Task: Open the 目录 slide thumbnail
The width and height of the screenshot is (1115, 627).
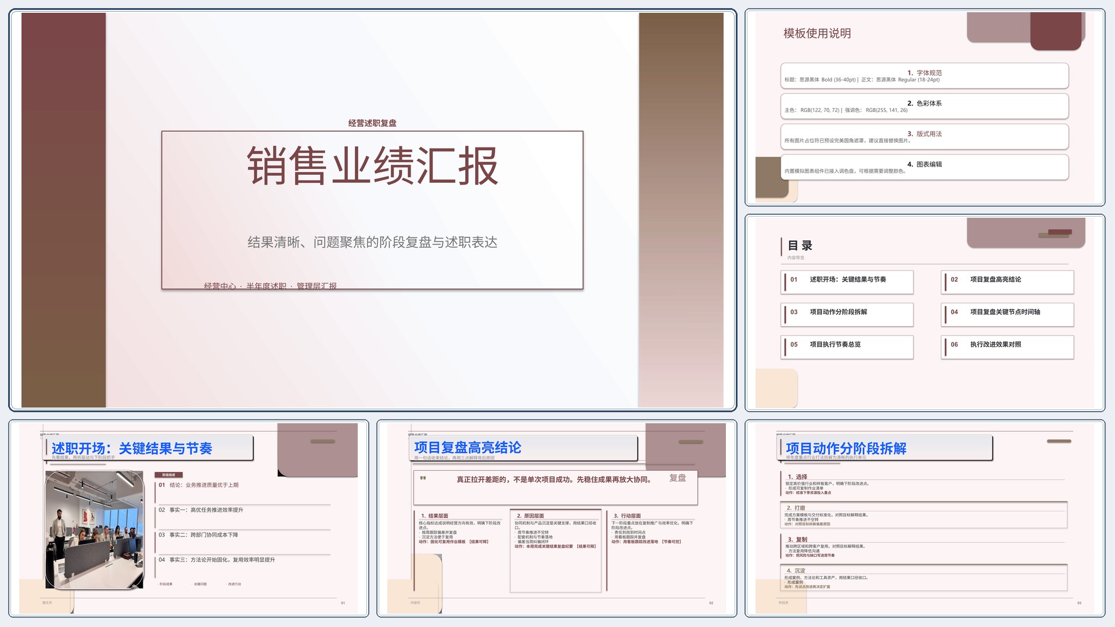Action: pyautogui.click(x=925, y=313)
